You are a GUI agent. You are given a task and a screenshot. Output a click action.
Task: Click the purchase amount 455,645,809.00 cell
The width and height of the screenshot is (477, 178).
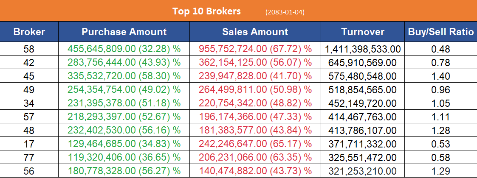coord(124,49)
